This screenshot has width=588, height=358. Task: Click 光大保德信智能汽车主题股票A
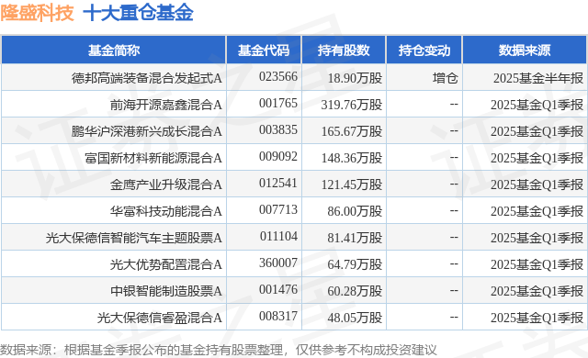(x=134, y=238)
